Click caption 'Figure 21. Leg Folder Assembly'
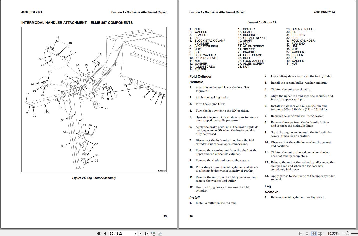Screen dimensions: 358x236 (94, 178)
